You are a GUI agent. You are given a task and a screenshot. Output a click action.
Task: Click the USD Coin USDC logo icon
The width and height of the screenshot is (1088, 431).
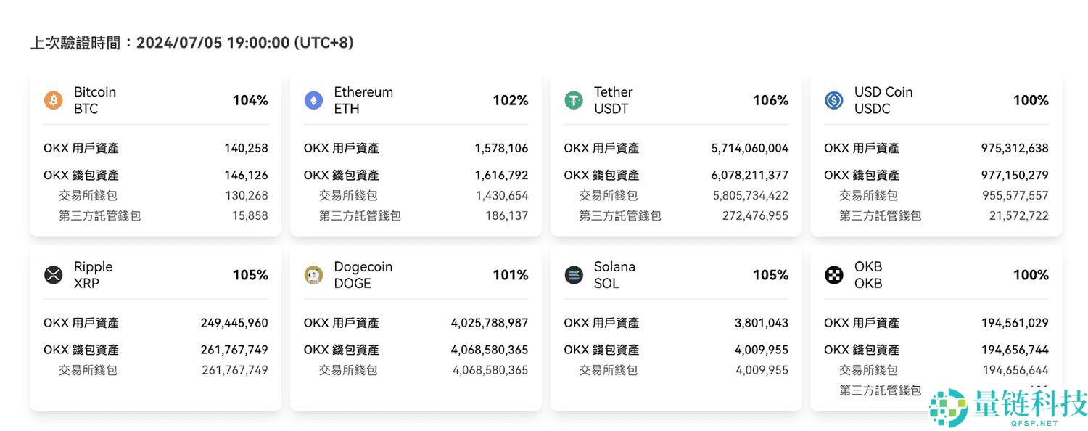834,101
